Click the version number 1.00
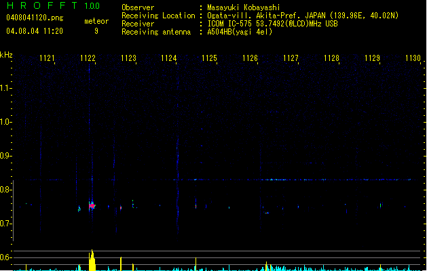Image resolution: width=427 pixels, height=271 pixels. pyautogui.click(x=92, y=6)
